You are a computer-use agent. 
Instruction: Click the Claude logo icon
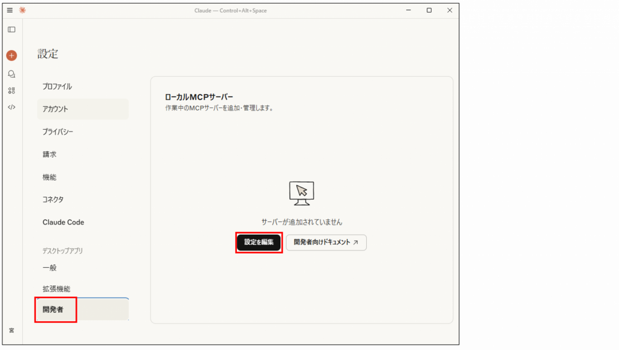22,10
